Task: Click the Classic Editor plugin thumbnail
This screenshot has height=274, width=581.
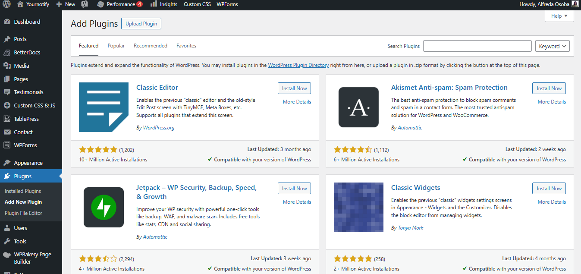Action: tap(104, 107)
